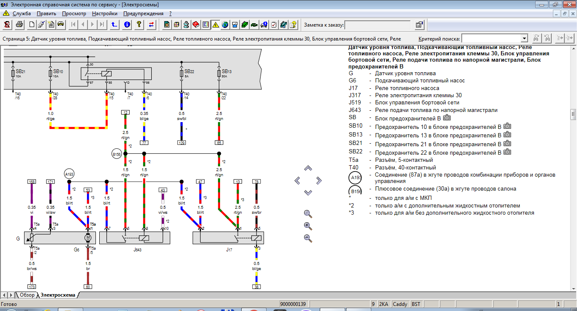Click the vertical scrollbar thumb of the legend
This screenshot has width=577, height=311.
[573, 114]
